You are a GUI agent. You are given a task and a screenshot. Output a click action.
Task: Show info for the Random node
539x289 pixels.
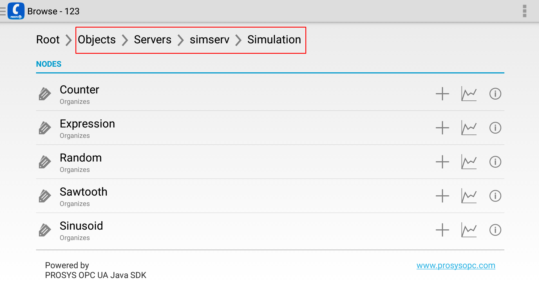point(495,162)
